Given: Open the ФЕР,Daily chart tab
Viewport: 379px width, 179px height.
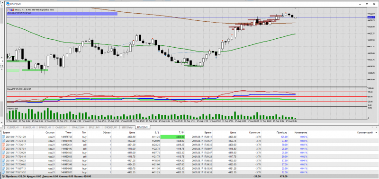Looking at the screenshot, I should 127,127.
